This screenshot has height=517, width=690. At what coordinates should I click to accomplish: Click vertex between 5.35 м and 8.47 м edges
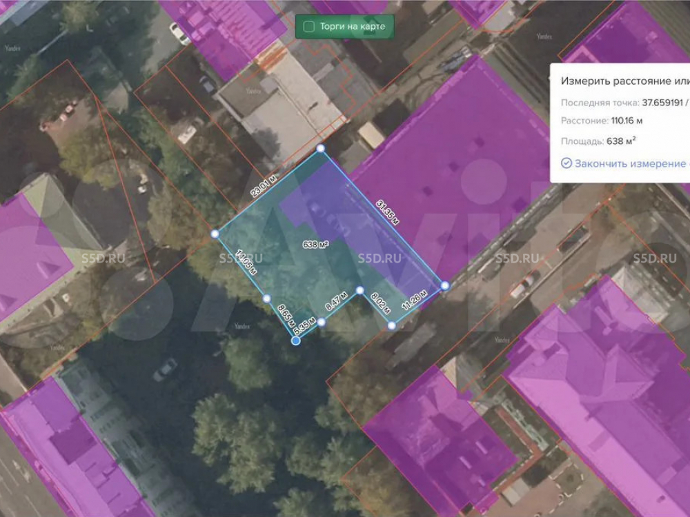pos(322,322)
